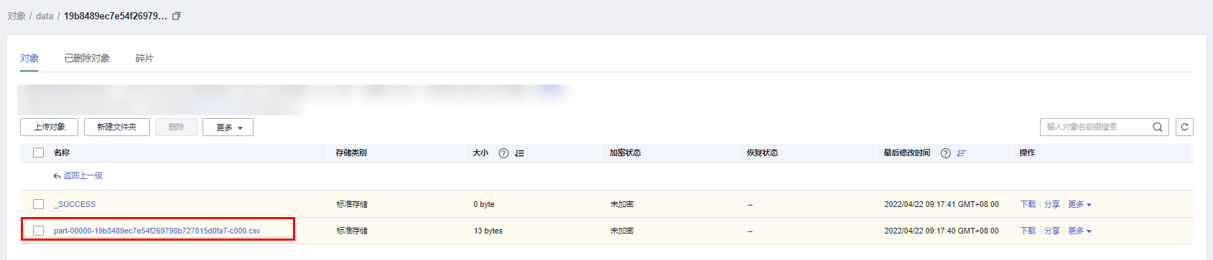Go back with the 返回上一级 arrow
1213x260 pixels.
[x=57, y=175]
